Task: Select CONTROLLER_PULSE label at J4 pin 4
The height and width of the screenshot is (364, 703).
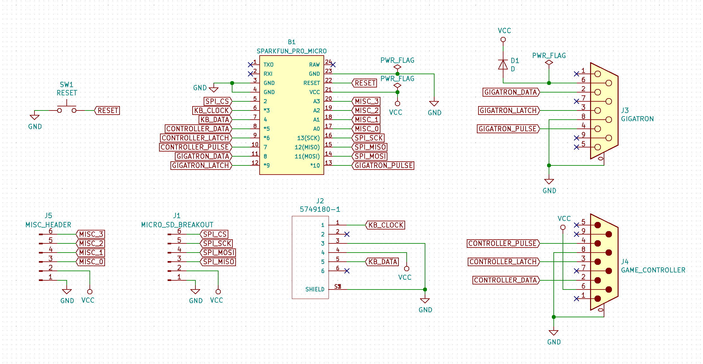Action: click(x=503, y=243)
